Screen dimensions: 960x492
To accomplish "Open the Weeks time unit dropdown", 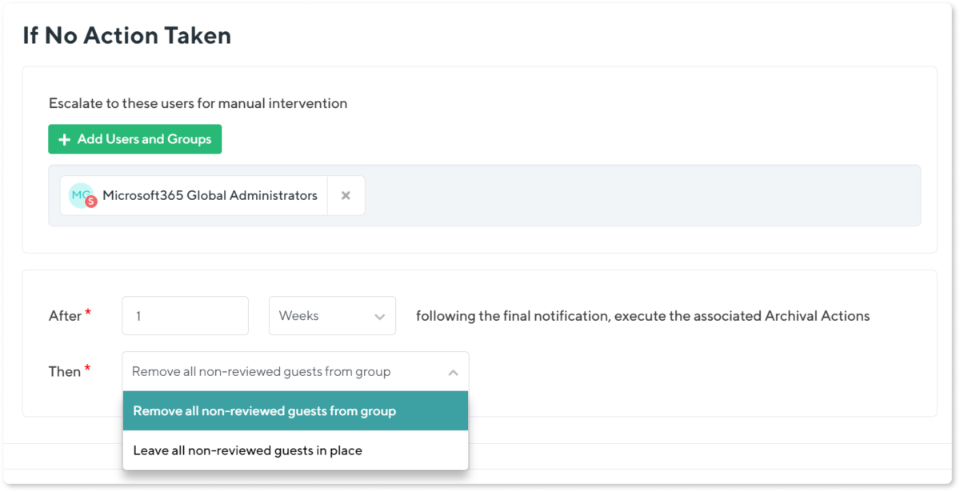I will 332,315.
